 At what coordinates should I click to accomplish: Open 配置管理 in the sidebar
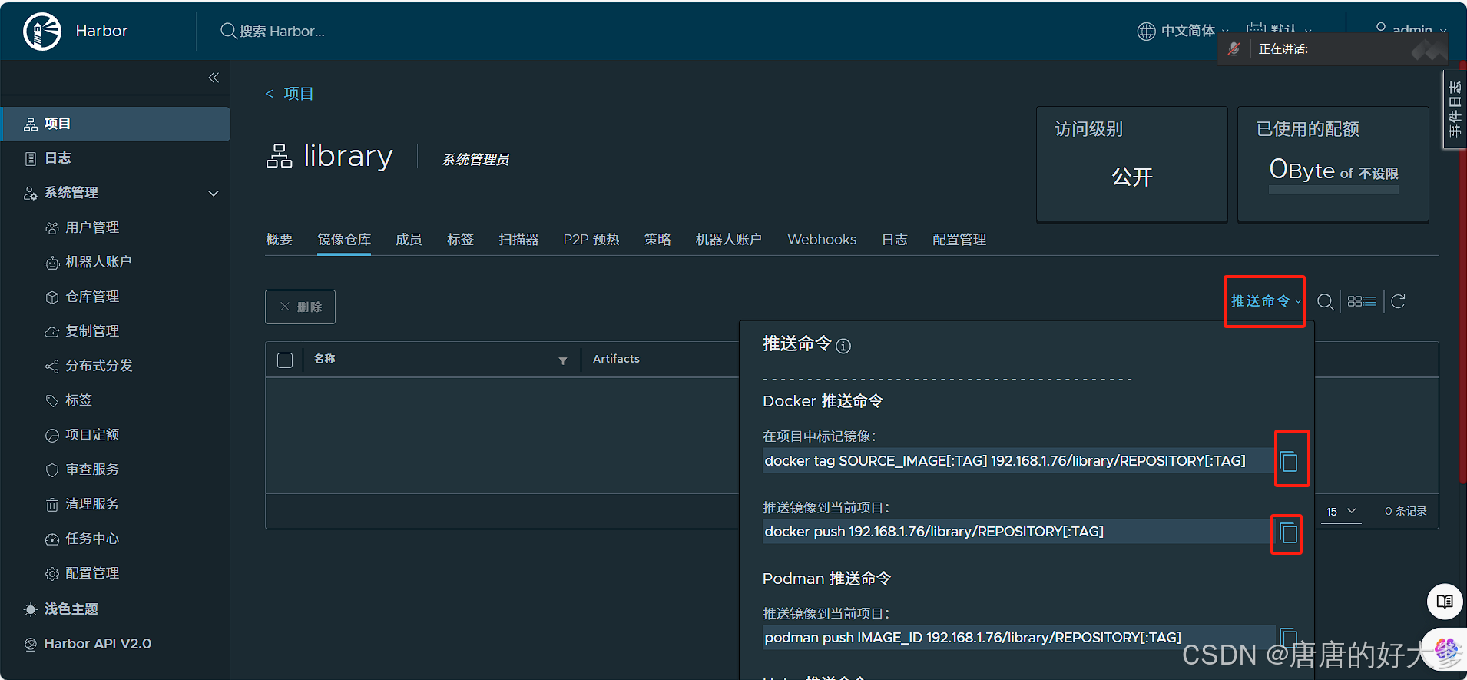coord(92,573)
